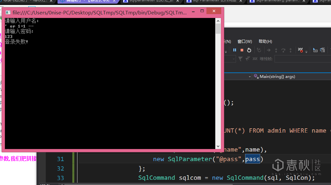Click the greyed-out refresh icon after Restart
This screenshot has height=185, width=331.
click(x=259, y=50)
